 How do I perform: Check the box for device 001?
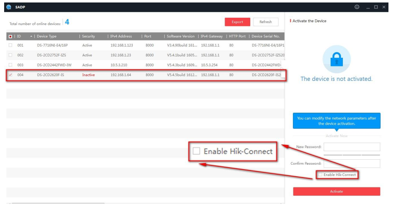coord(10,45)
